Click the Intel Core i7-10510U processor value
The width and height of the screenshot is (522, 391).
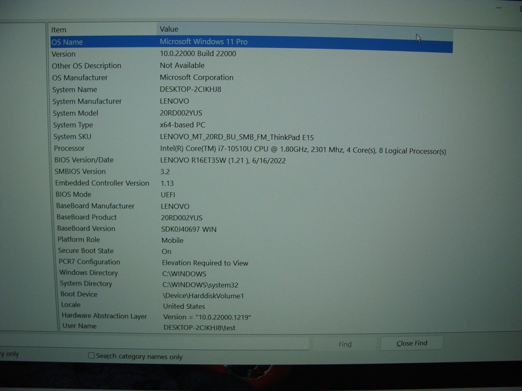(x=303, y=150)
